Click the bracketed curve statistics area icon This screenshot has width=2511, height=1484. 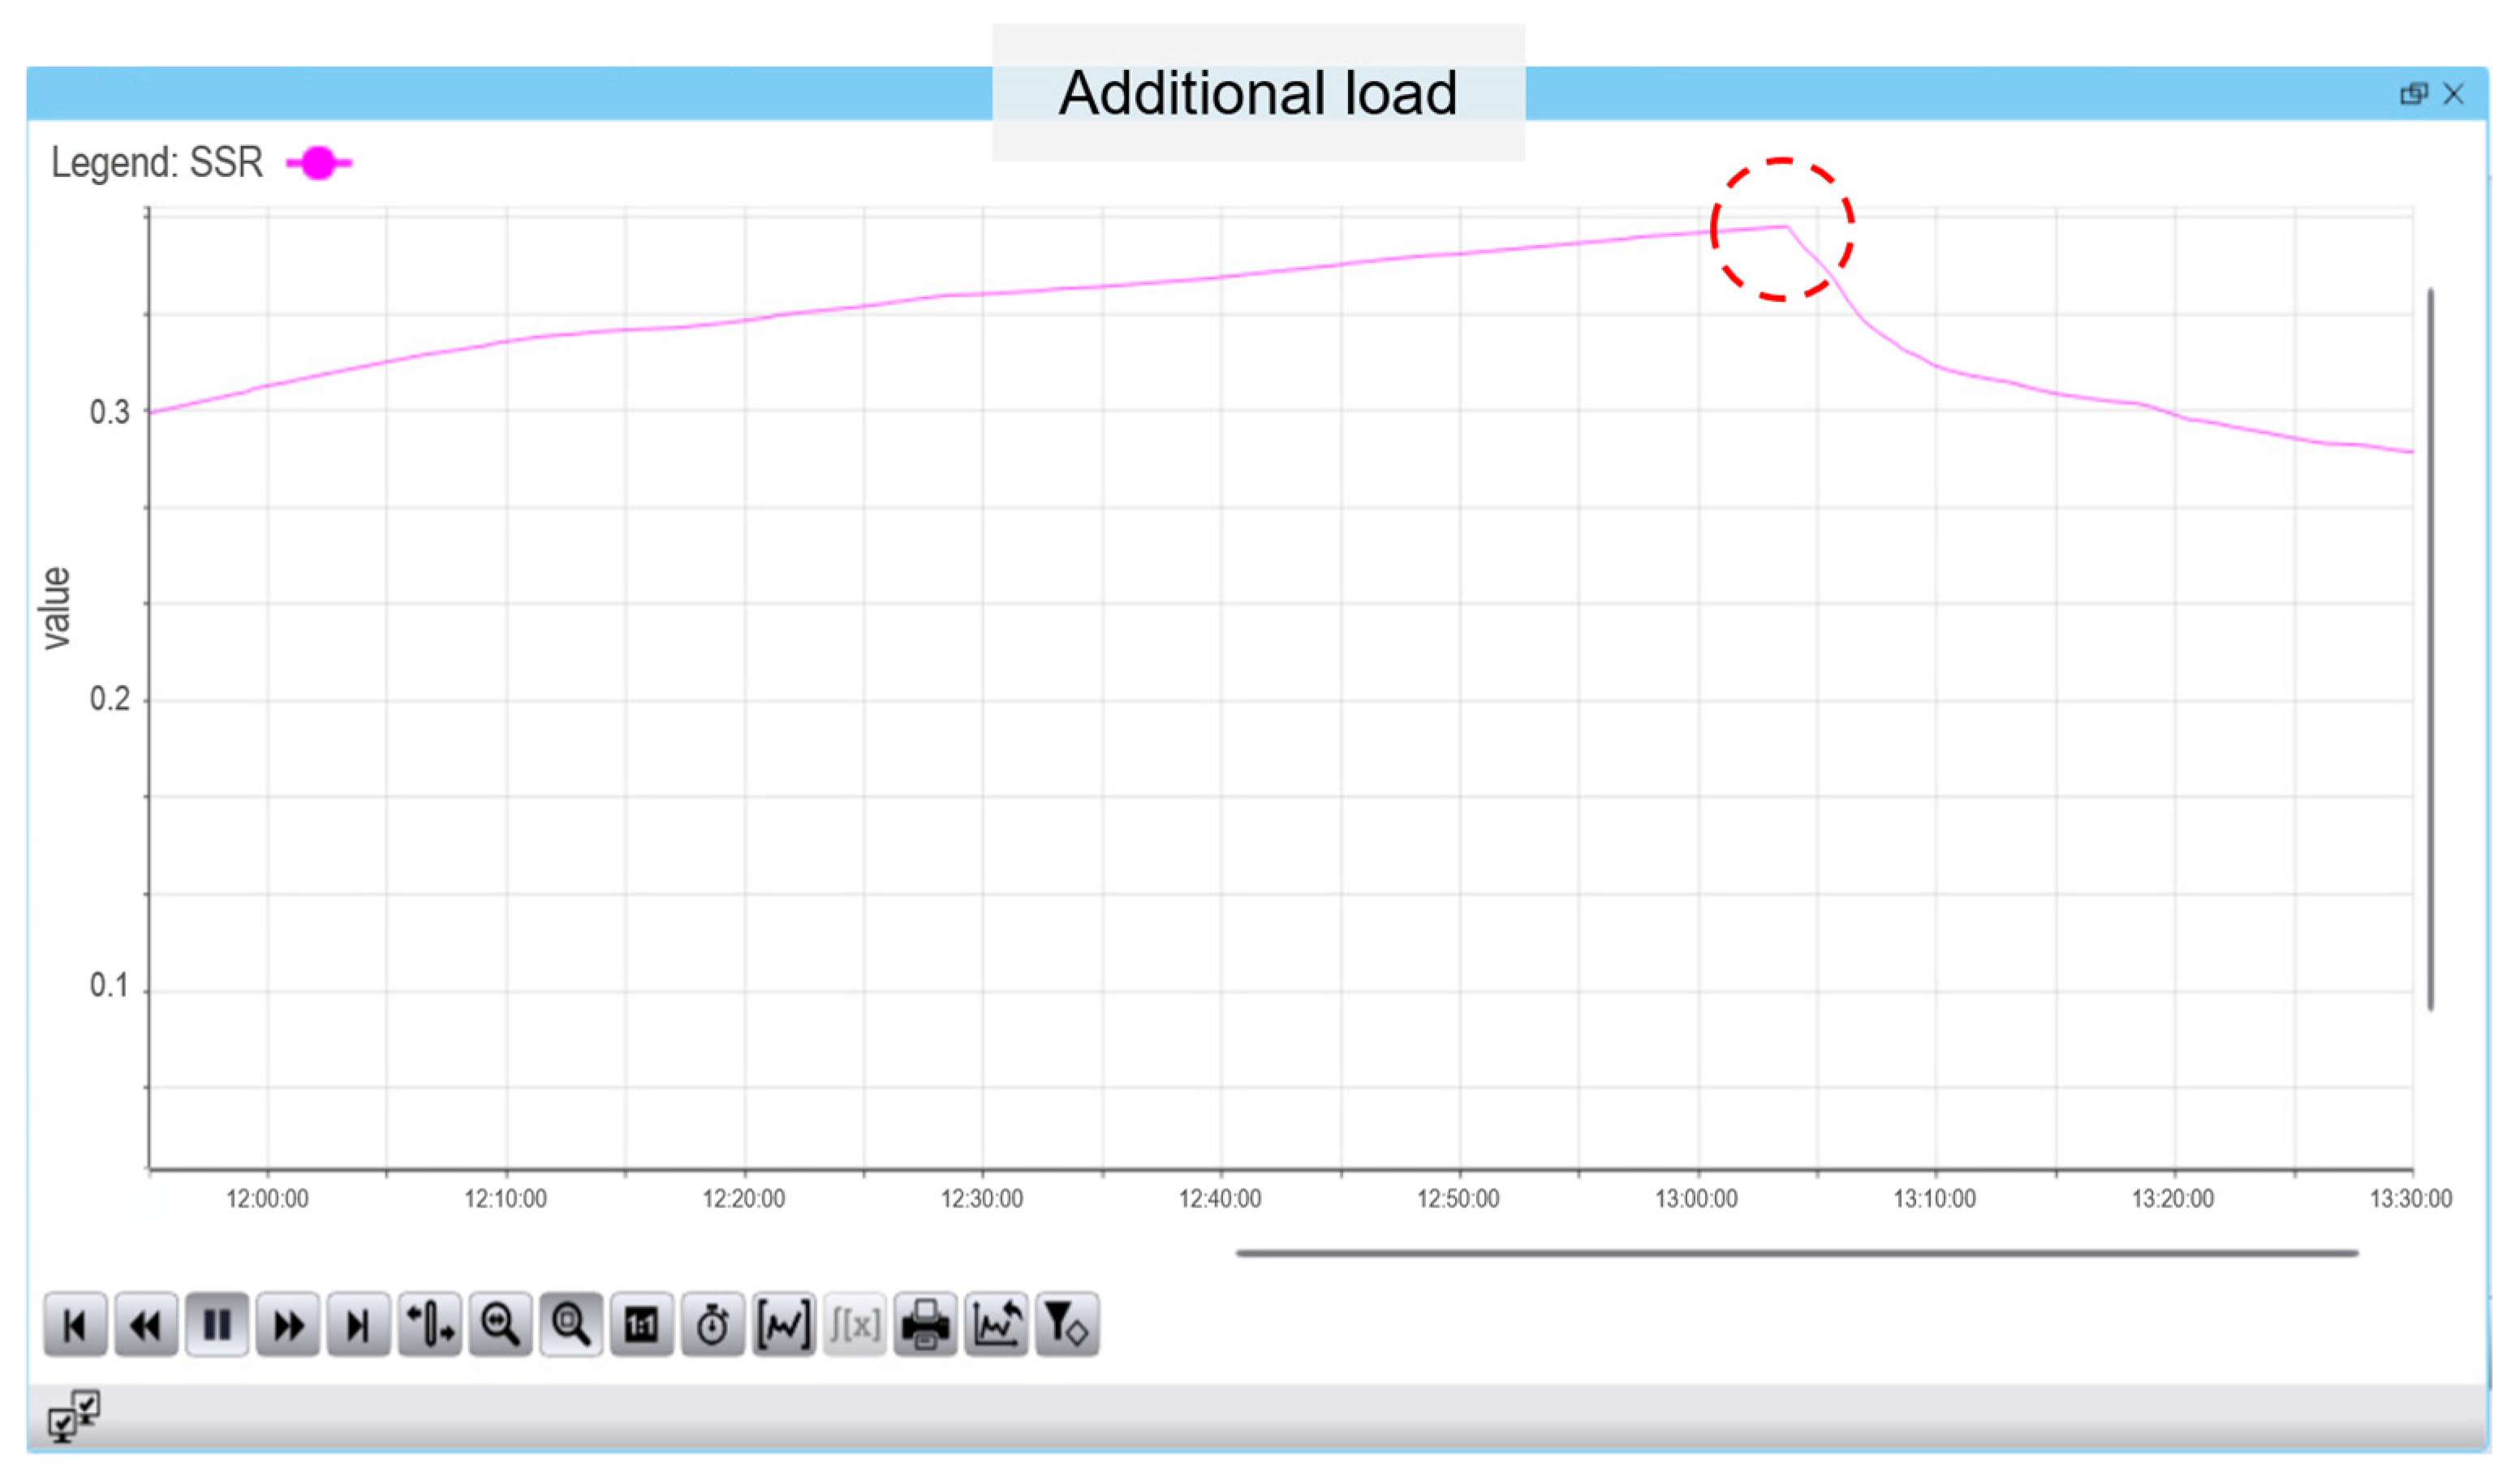pyautogui.click(x=784, y=1326)
